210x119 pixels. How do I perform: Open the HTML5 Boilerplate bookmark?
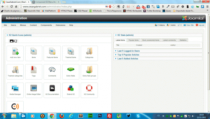pos(132,11)
